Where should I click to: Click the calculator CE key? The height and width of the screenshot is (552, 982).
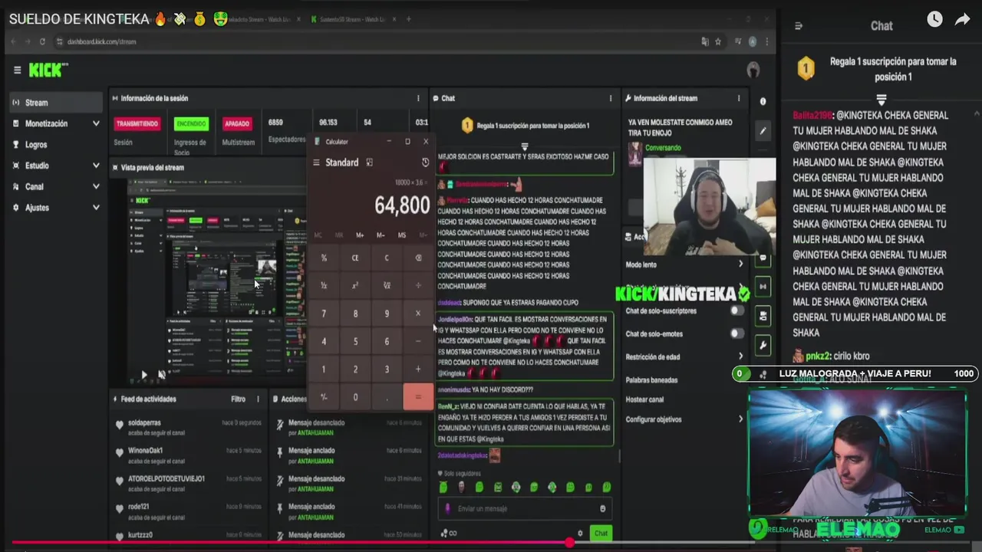(355, 258)
